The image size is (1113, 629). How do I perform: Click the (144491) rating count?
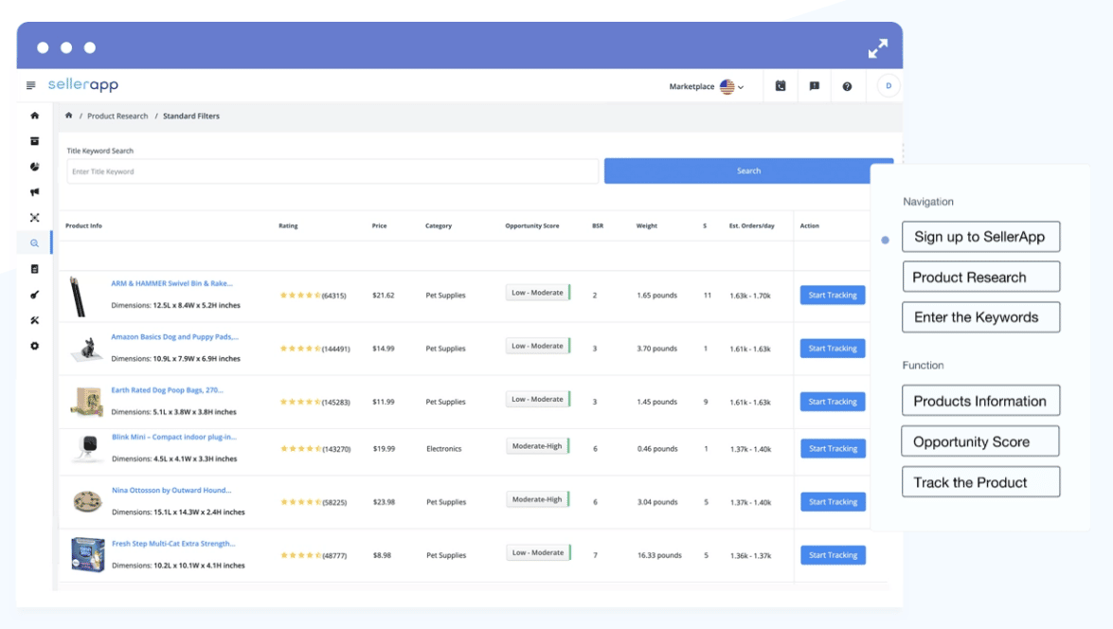pyautogui.click(x=335, y=349)
